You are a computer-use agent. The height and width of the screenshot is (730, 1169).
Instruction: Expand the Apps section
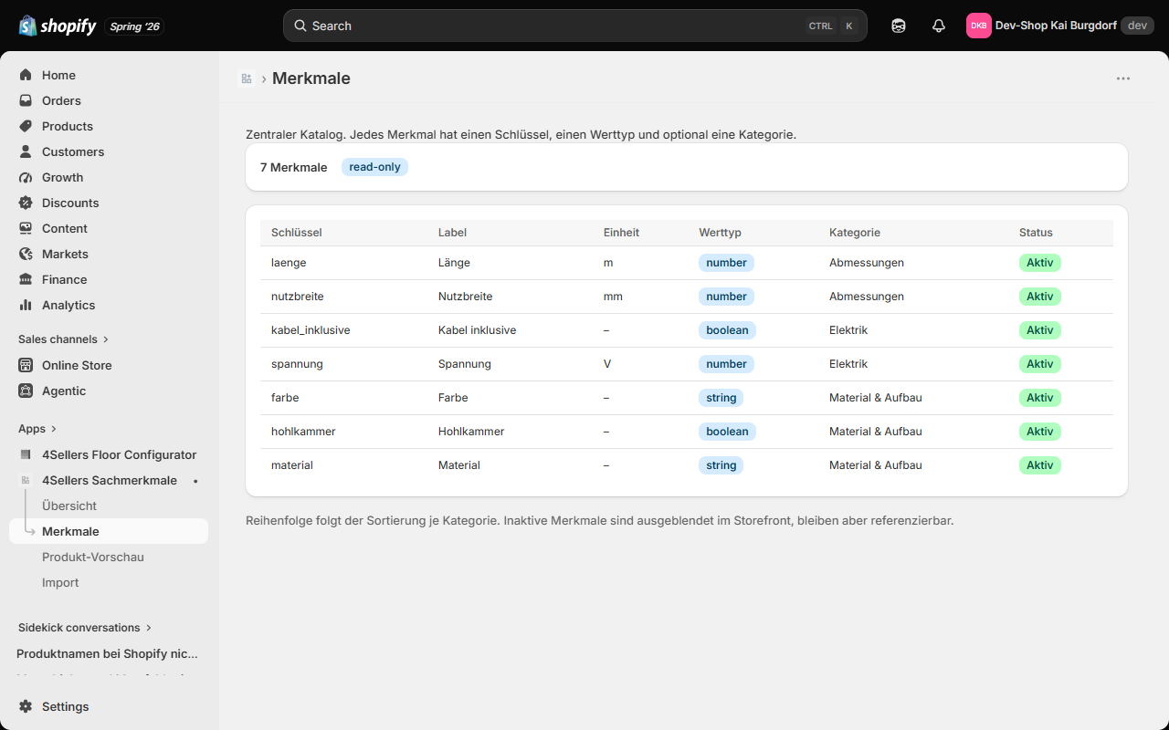37,428
